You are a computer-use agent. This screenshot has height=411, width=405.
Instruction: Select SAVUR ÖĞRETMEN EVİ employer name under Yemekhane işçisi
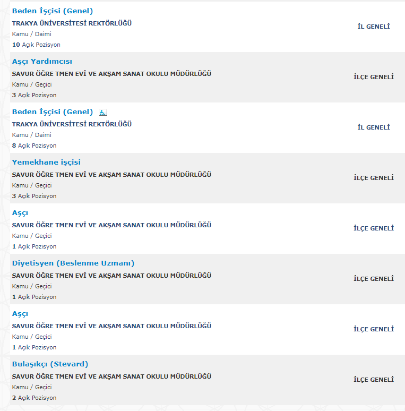(x=111, y=175)
